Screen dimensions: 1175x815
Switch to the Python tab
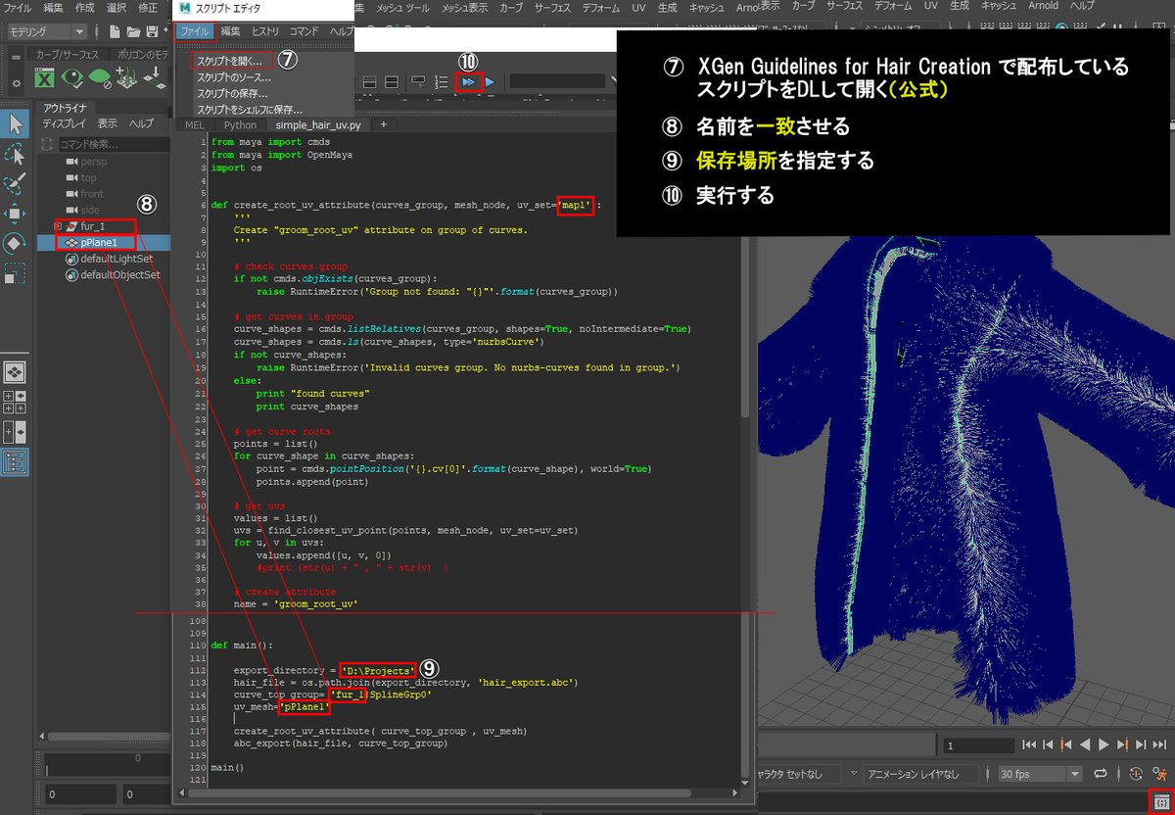click(240, 125)
